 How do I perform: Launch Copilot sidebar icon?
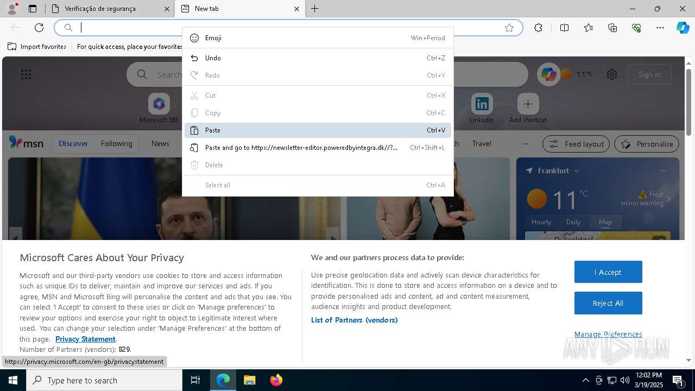683,28
